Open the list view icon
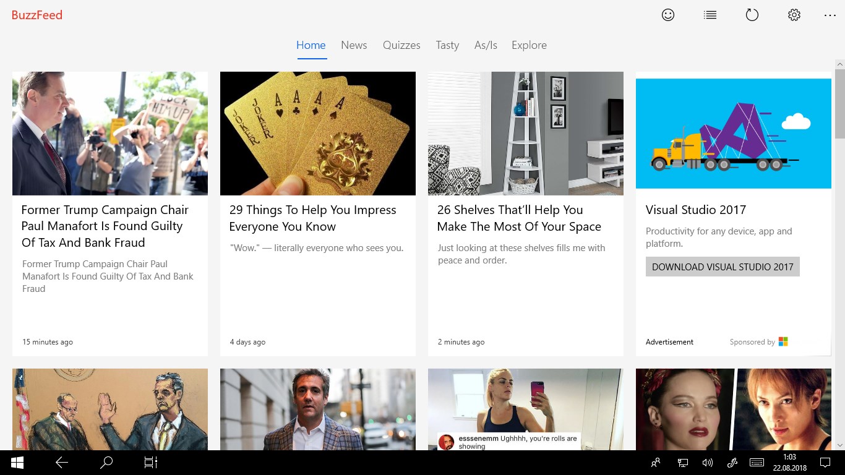845x475 pixels. click(x=710, y=15)
